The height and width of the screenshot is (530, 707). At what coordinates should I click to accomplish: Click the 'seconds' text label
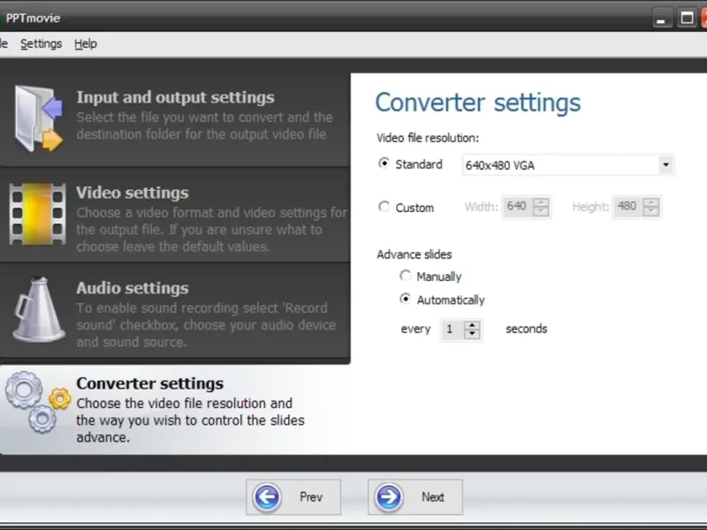pos(526,329)
